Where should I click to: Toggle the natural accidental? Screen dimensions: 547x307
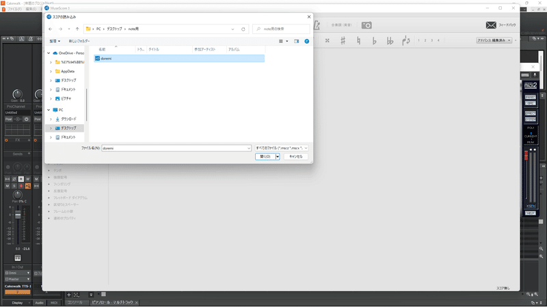[358, 41]
